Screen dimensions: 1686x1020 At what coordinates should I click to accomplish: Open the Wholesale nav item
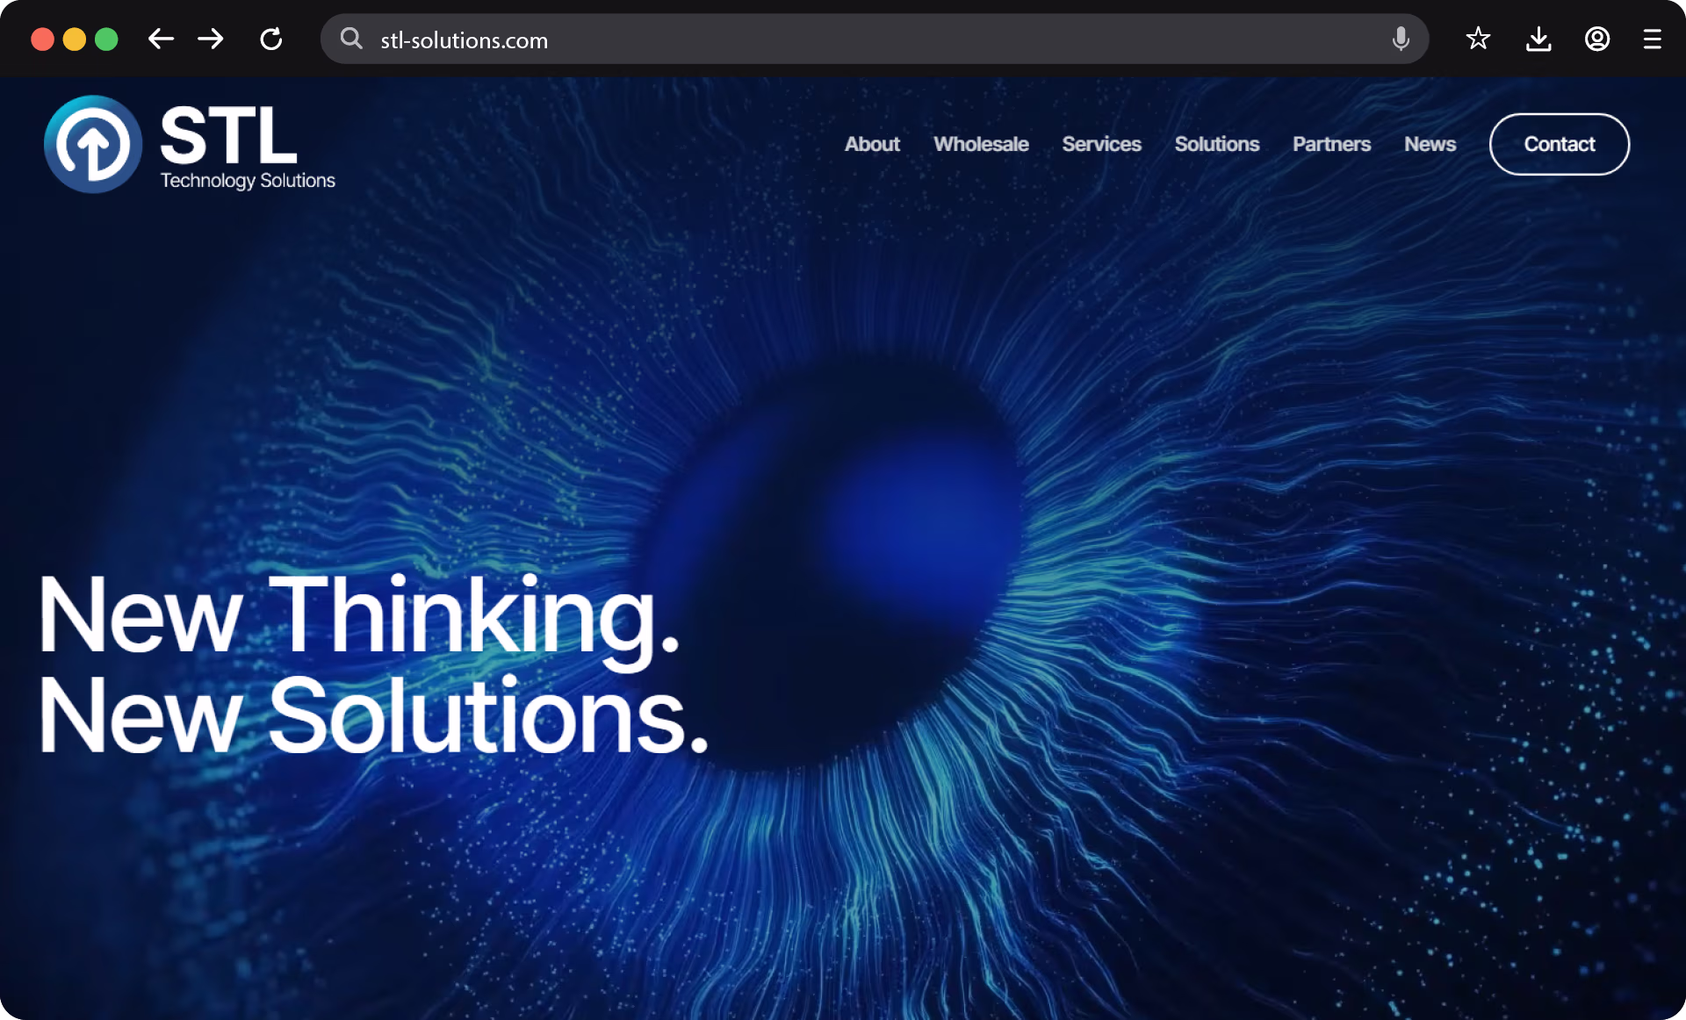pyautogui.click(x=981, y=144)
